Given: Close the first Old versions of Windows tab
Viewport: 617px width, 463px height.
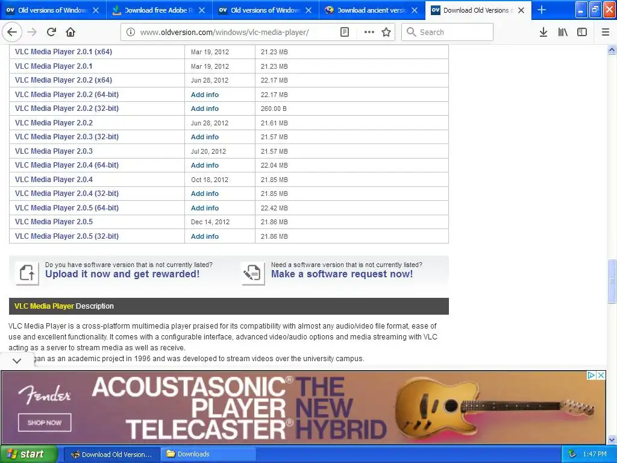Looking at the screenshot, I should (96, 10).
